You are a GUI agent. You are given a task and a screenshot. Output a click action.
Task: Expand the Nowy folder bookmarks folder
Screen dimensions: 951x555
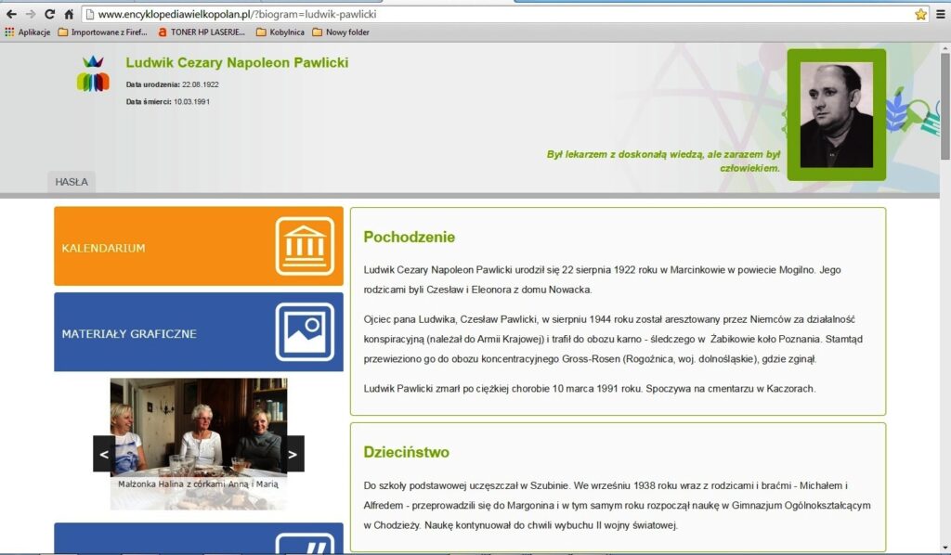[341, 32]
